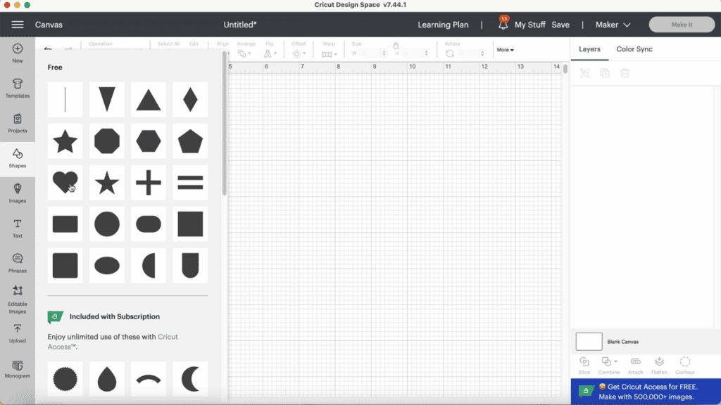Insert the equals sign shape
721x405 pixels.
pyautogui.click(x=190, y=182)
